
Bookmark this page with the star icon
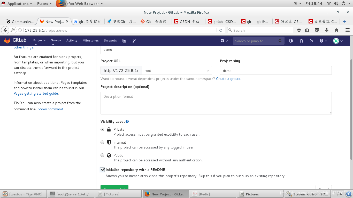pyautogui.click(x=299, y=30)
